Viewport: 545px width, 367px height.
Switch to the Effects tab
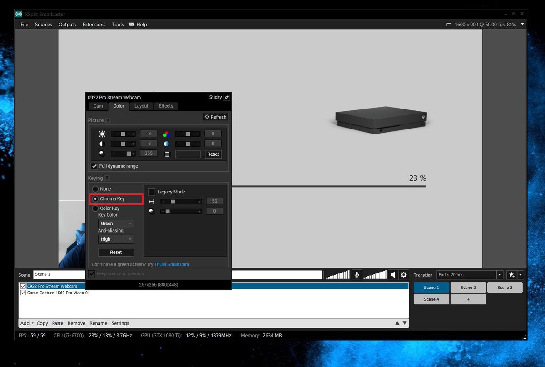tap(166, 106)
